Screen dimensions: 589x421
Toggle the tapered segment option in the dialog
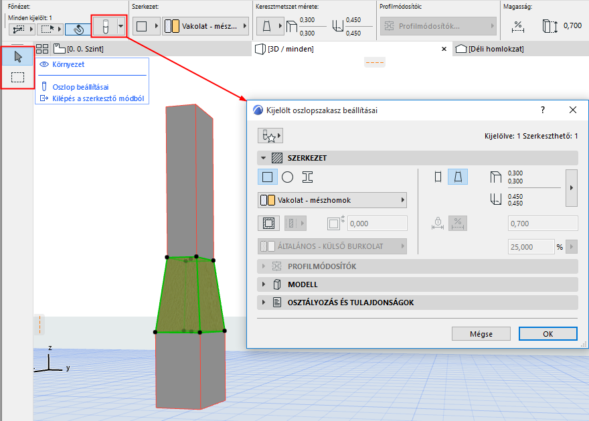click(x=458, y=177)
